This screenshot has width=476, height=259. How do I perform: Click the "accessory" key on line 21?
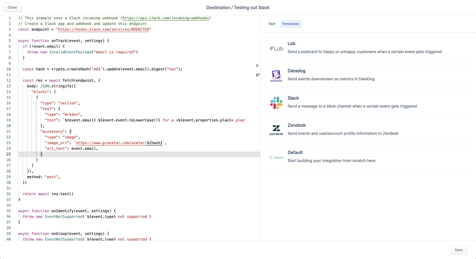click(52, 131)
